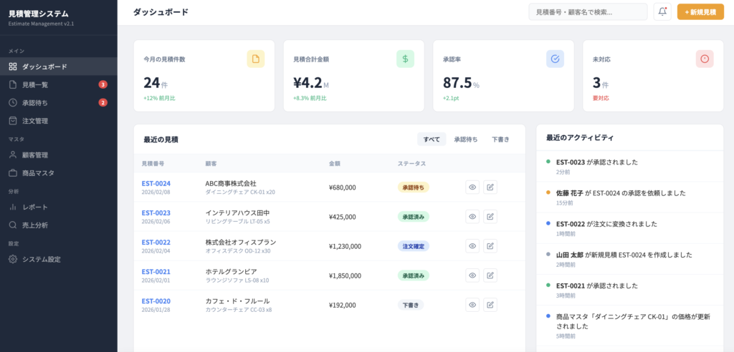This screenshot has width=734, height=352.
Task: Select the 下書き filter tab
Action: coord(500,140)
